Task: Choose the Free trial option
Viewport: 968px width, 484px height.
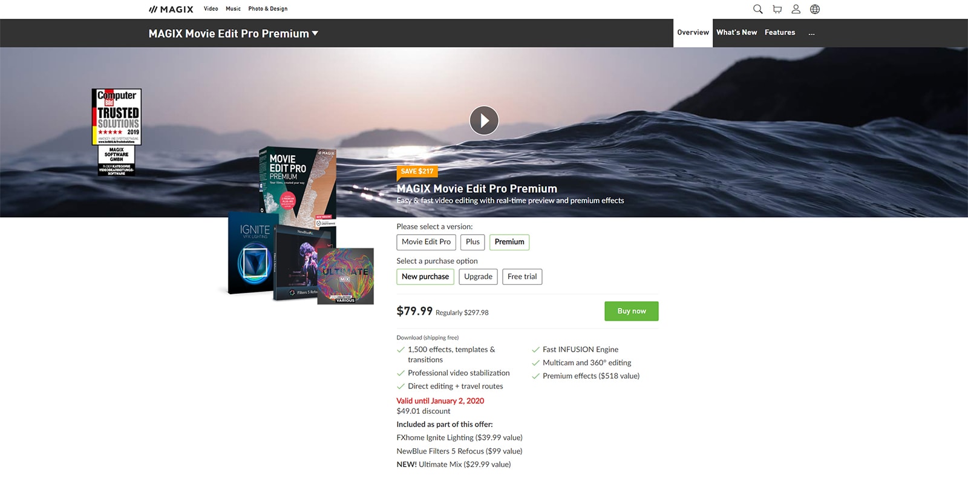Action: 522,276
